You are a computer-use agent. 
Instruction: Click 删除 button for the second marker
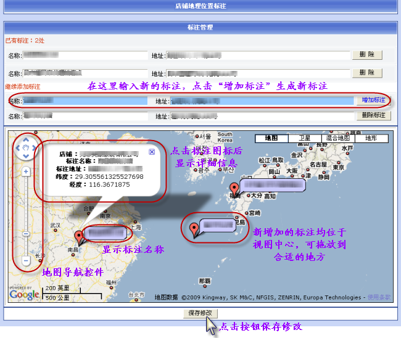(367, 73)
